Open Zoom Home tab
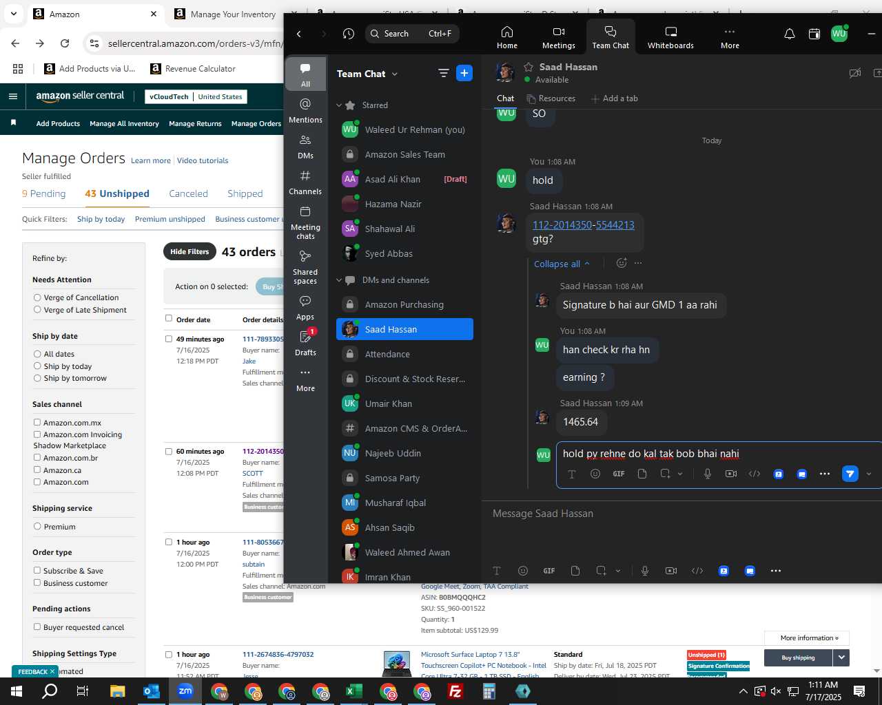The image size is (882, 705). [507, 37]
